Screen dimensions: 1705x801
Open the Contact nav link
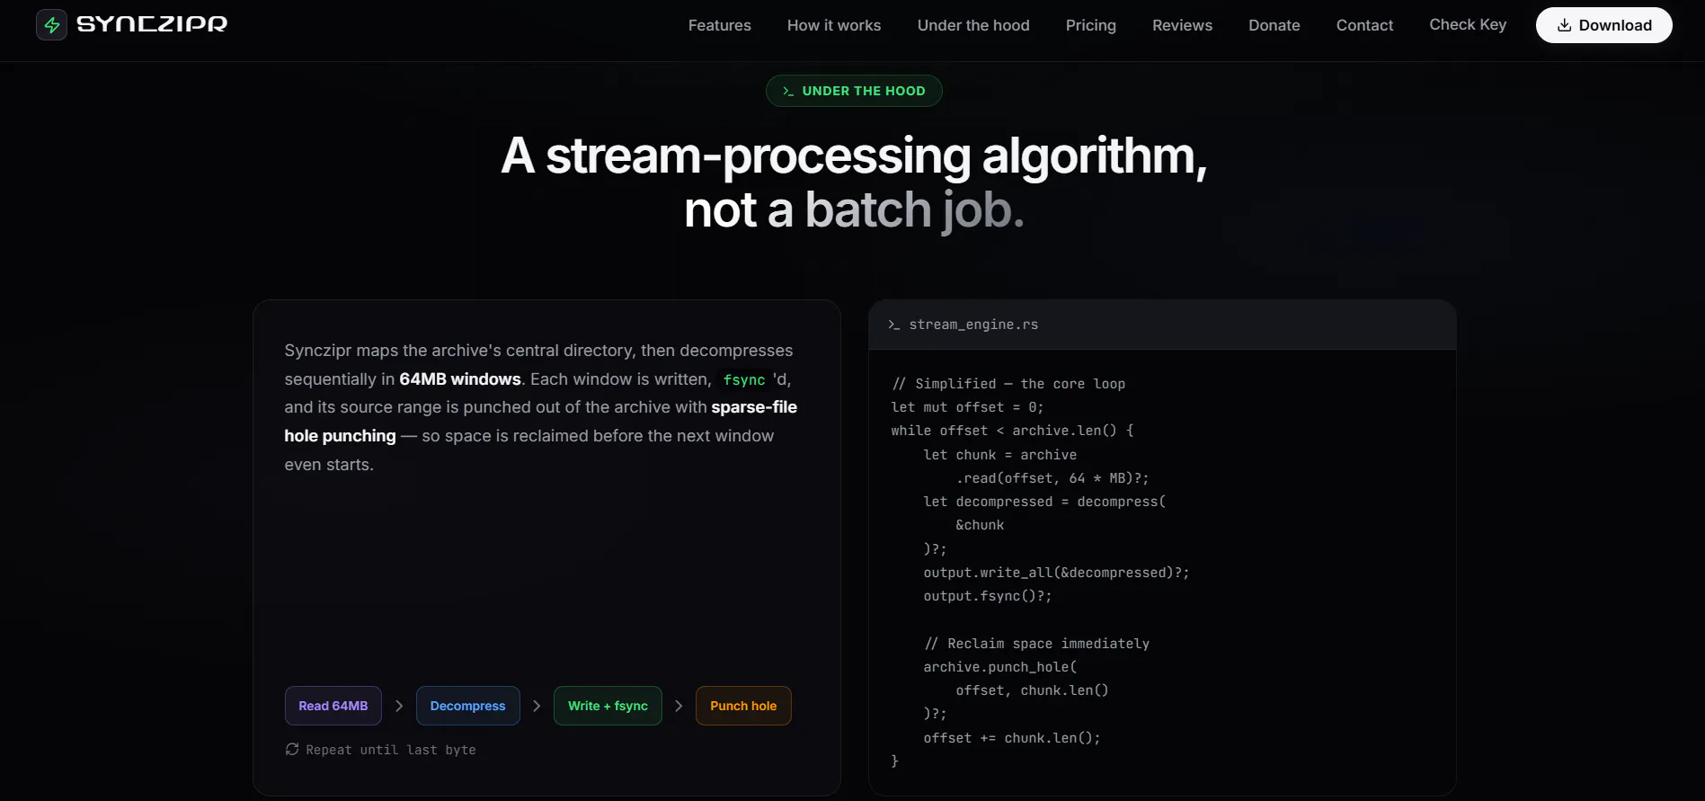click(1364, 25)
